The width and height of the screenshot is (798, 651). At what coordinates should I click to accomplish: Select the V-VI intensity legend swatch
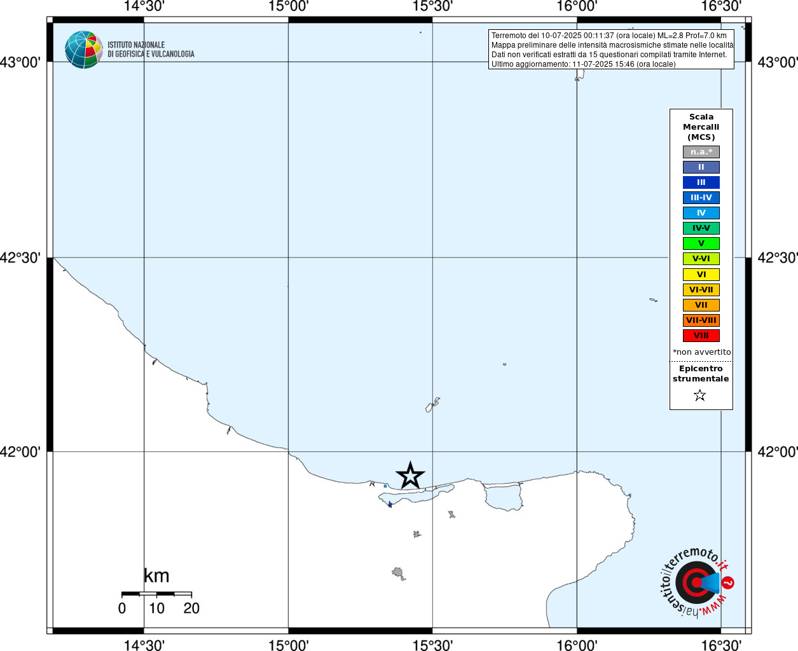point(701,259)
